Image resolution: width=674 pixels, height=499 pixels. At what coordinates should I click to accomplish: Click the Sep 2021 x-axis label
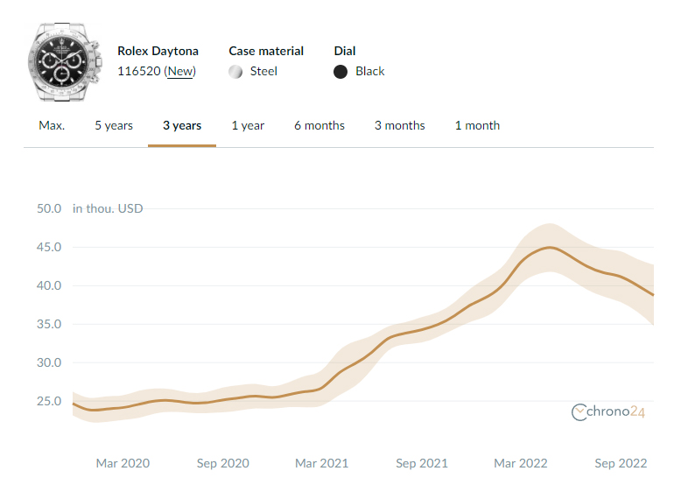(422, 463)
